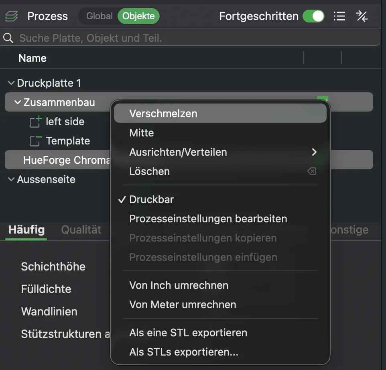The width and height of the screenshot is (386, 370).
Task: Select the left side part icon
Action: point(35,122)
